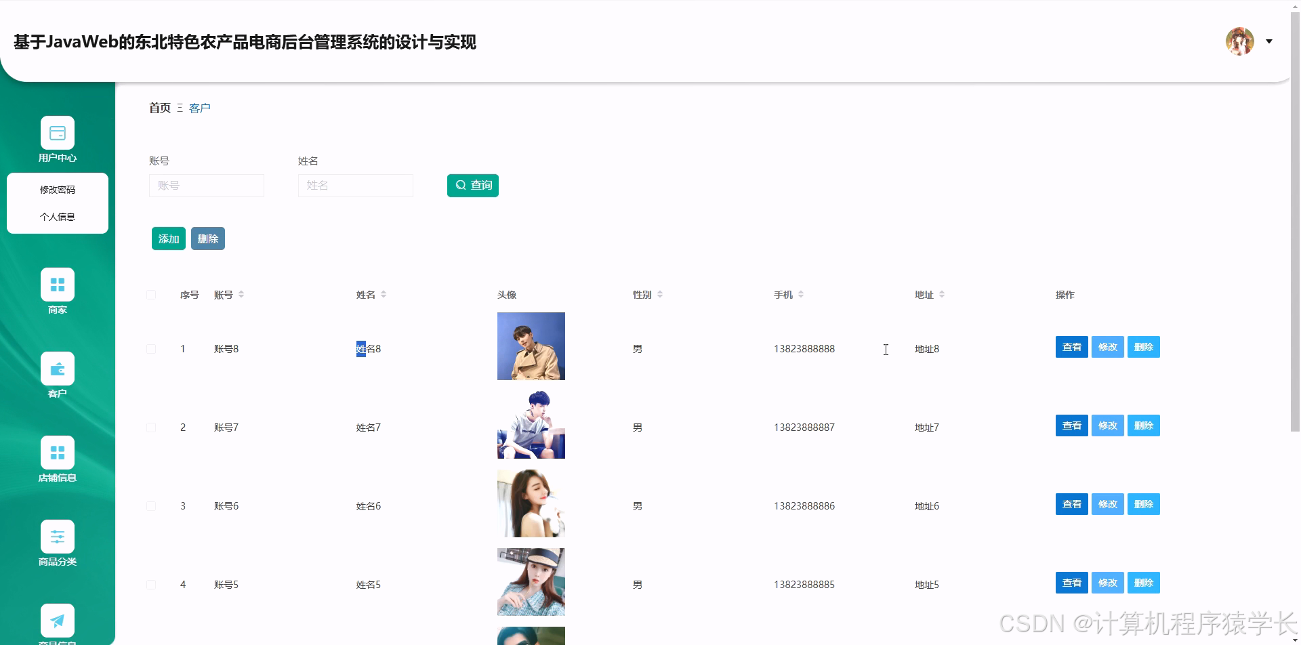Open the paper-plane sidebar icon at bottom

(58, 621)
